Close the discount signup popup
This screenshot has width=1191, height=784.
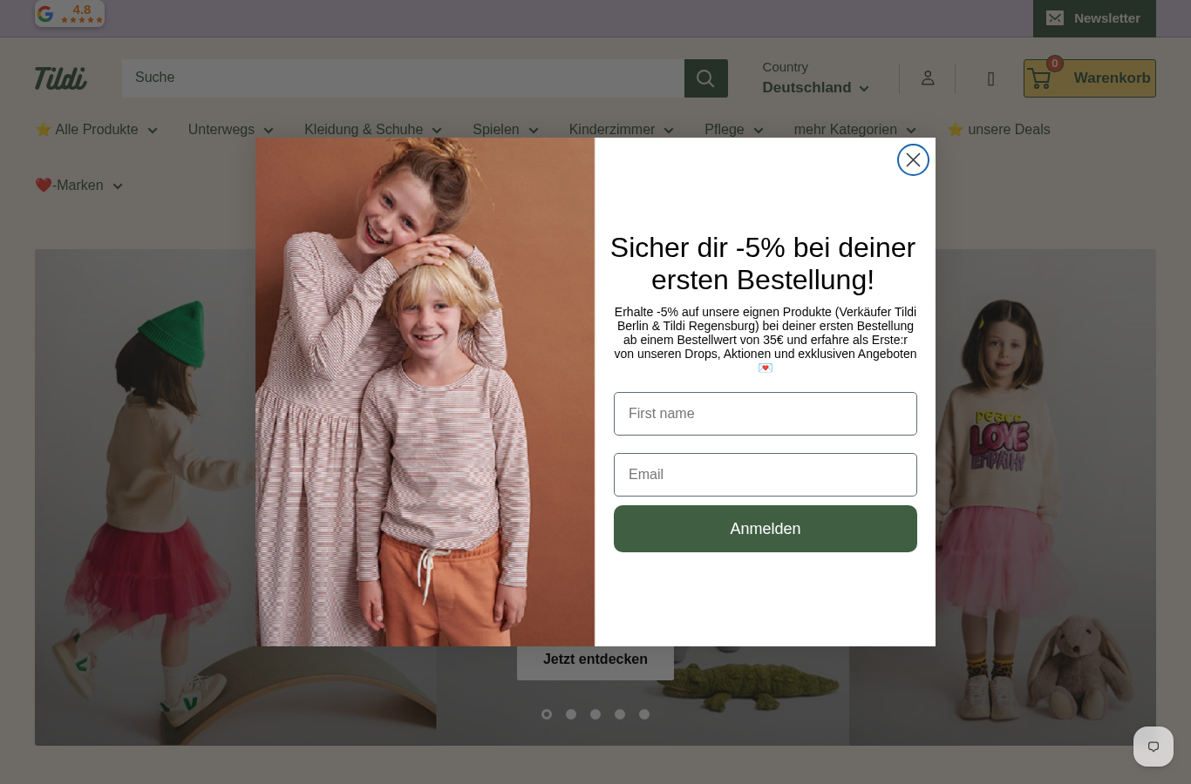(x=913, y=160)
